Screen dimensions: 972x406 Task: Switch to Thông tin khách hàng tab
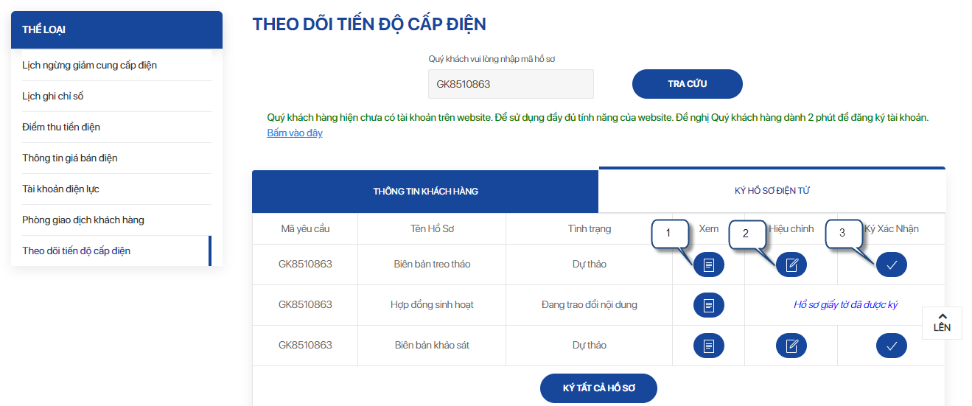point(425,192)
